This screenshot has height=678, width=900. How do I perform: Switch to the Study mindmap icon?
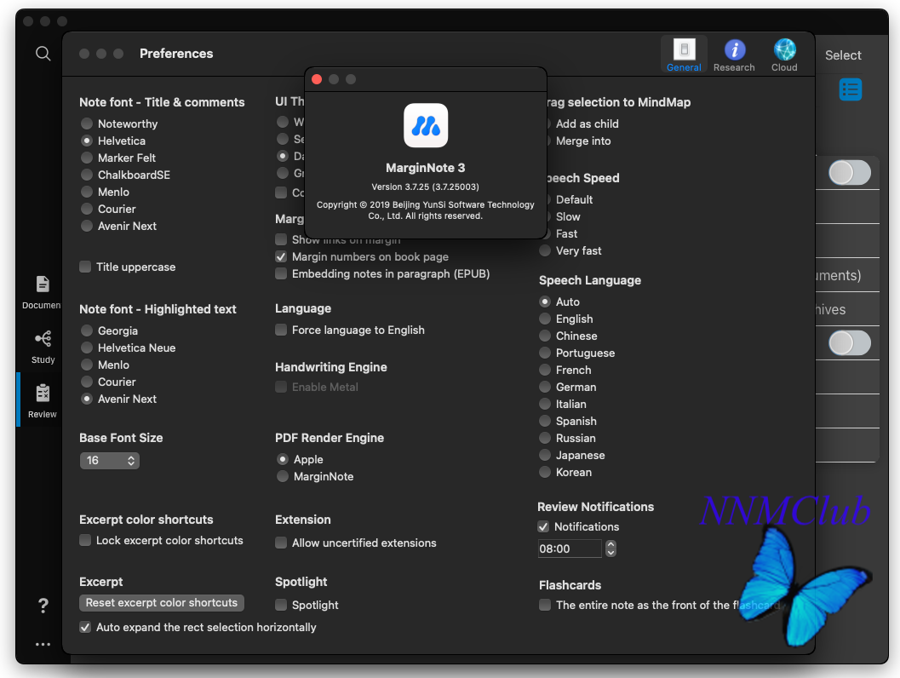[43, 339]
